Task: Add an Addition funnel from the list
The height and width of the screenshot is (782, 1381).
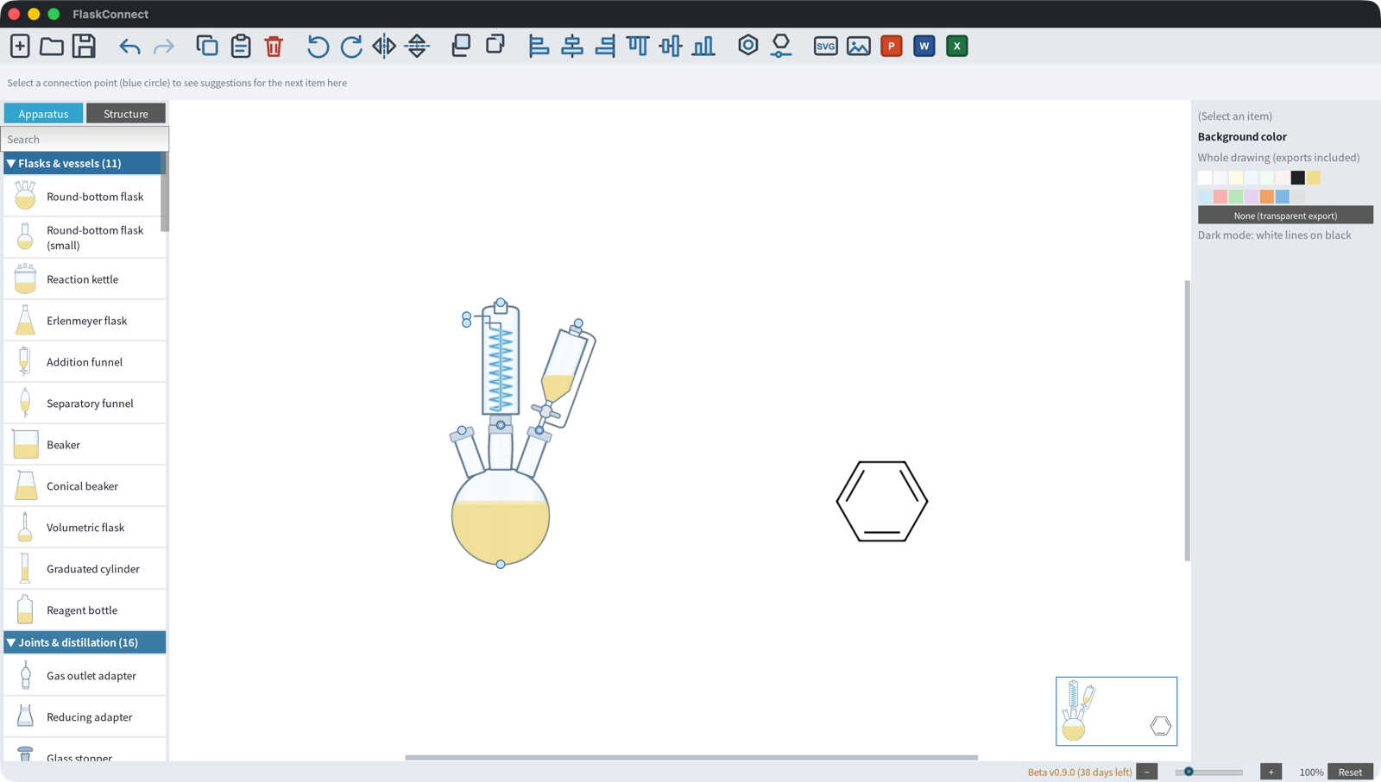Action: (85, 362)
